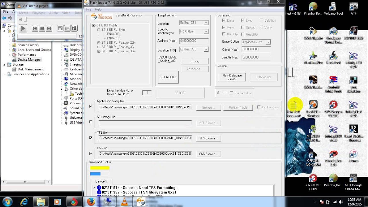The image size is (368, 207).
Task: Click the TFS Browse button
Action: point(209,138)
